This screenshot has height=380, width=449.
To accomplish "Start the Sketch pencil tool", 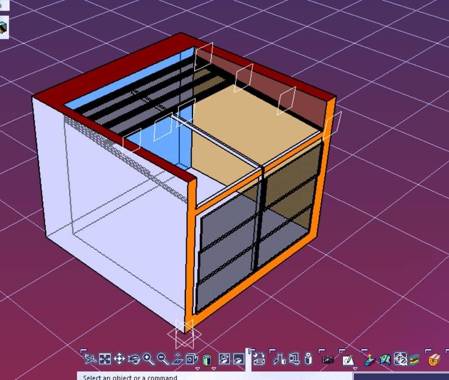I will [348, 360].
